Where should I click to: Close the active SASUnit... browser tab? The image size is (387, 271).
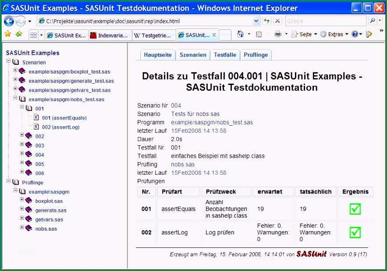tap(214, 35)
